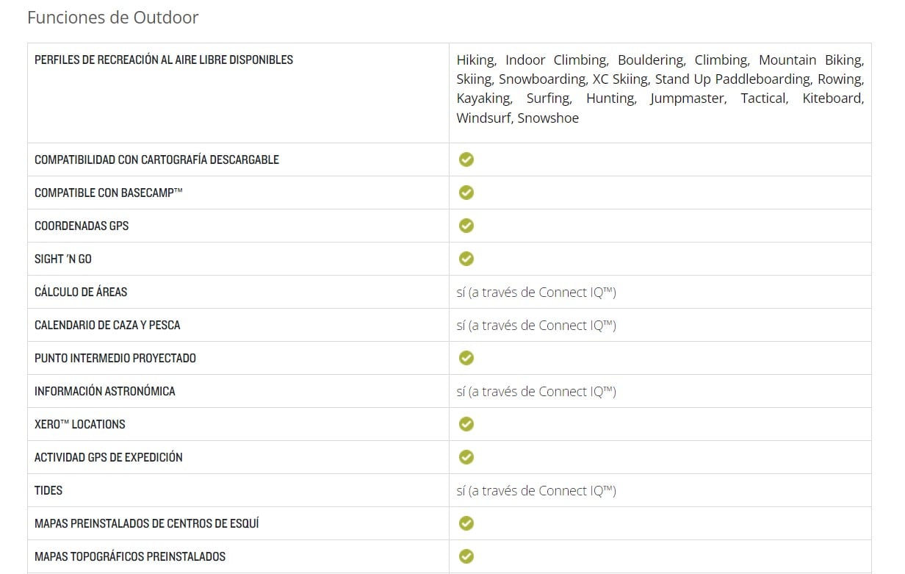This screenshot has width=905, height=574.
Task: Click the Actividad GPS de expedición checkmark
Action: (466, 457)
